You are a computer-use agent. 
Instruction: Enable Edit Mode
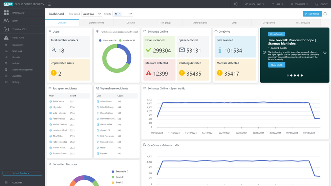(x=312, y=14)
